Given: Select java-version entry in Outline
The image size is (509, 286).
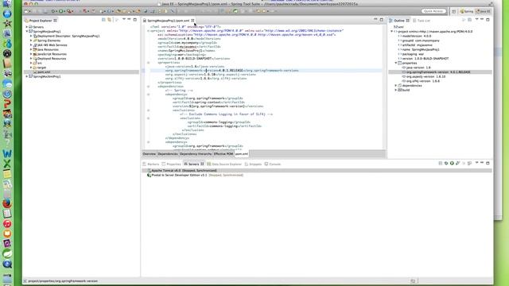Looking at the screenshot, I should point(417,68).
